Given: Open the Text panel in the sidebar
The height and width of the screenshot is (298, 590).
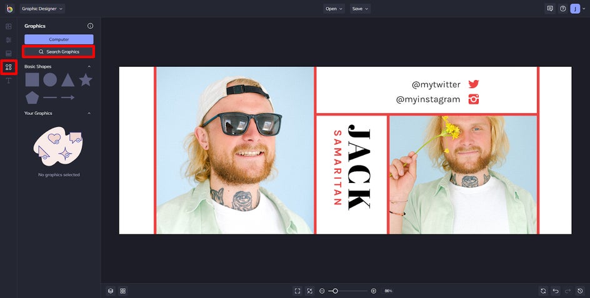Looking at the screenshot, I should [9, 81].
